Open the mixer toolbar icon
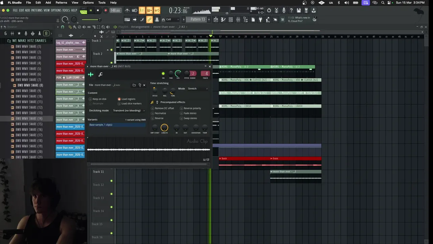 click(238, 20)
